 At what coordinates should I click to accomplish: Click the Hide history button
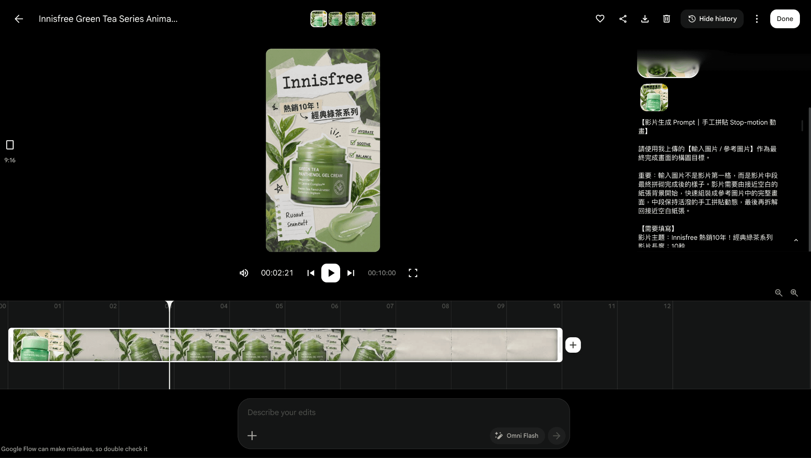[x=712, y=19]
